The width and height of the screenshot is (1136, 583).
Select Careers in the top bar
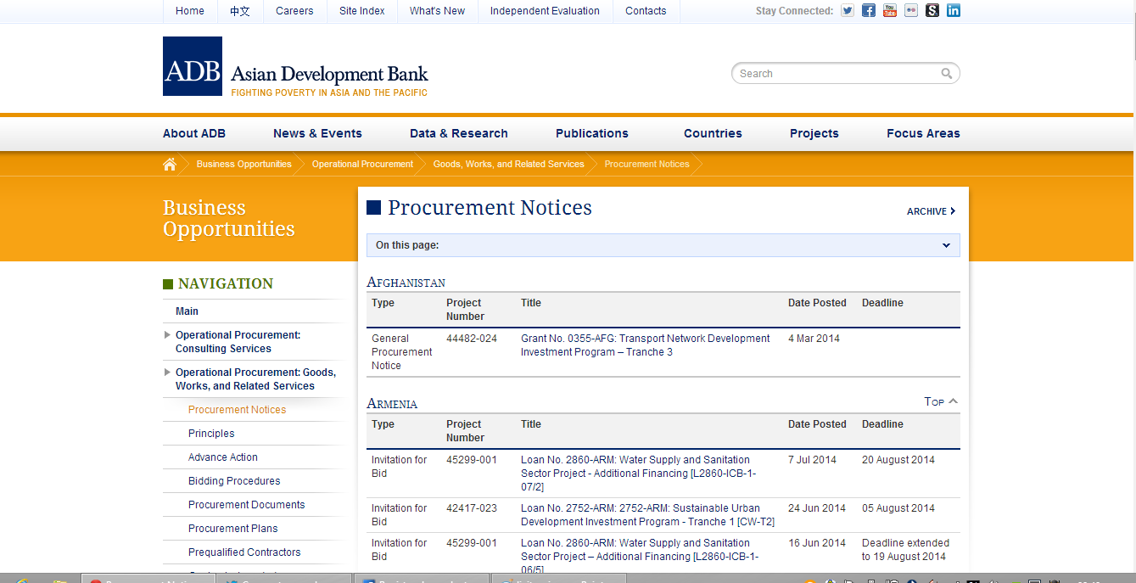tap(294, 11)
